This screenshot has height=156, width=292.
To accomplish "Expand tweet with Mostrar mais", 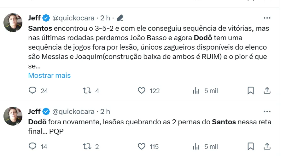I will pyautogui.click(x=50, y=75).
